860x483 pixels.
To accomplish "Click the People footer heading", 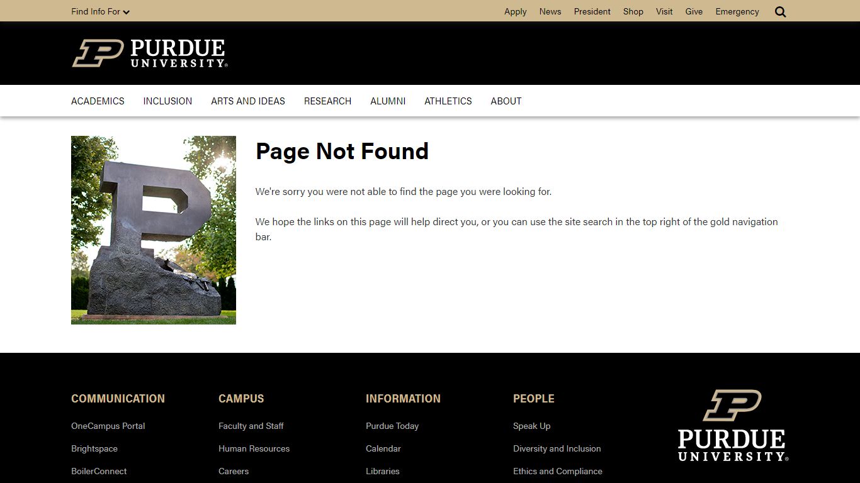I will tap(534, 399).
